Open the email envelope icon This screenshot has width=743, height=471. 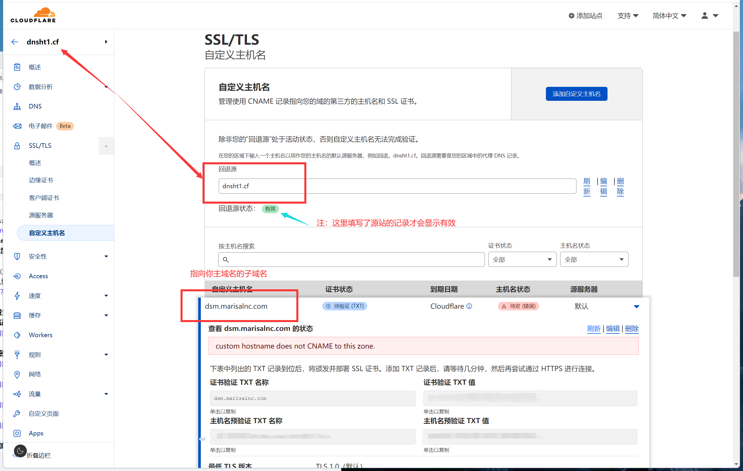pos(17,126)
